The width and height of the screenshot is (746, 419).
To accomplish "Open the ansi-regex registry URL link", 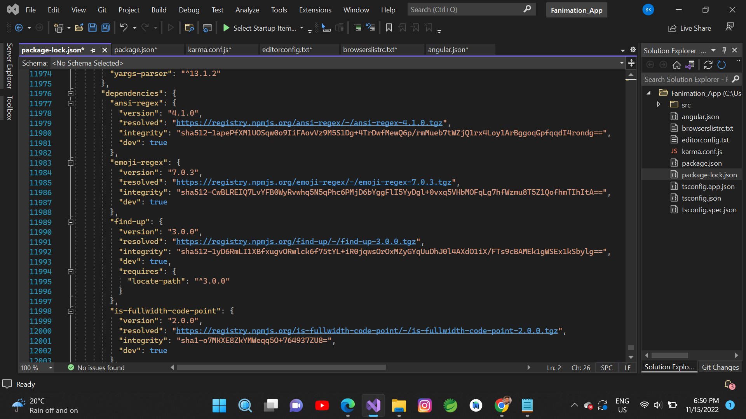I will [309, 123].
